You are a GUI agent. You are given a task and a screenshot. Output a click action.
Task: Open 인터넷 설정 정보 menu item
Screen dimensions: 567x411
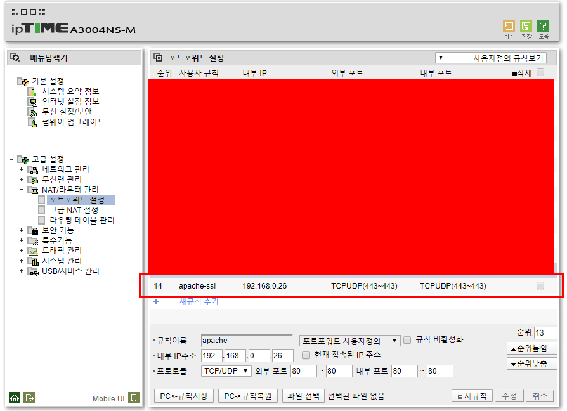70,101
